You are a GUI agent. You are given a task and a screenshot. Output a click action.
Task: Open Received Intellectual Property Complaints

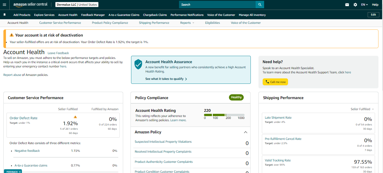point(163,151)
